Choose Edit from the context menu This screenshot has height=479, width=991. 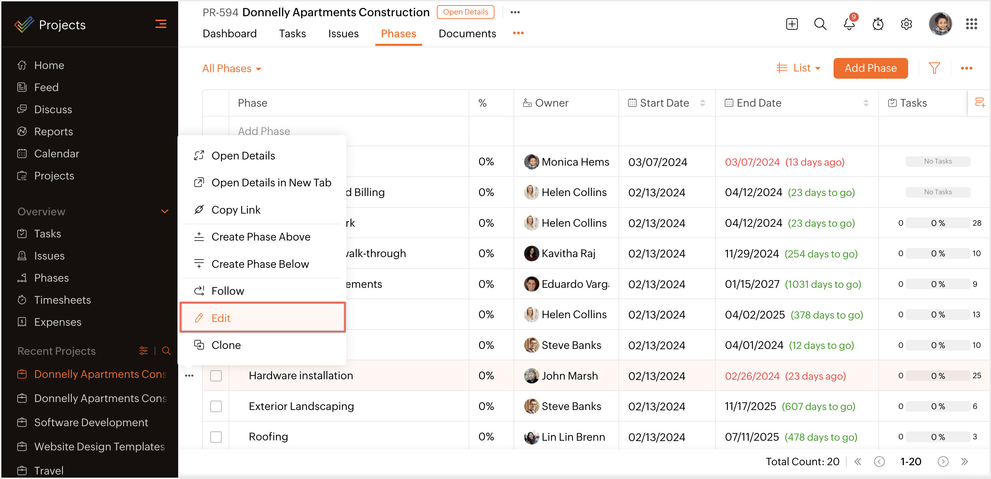pos(262,318)
